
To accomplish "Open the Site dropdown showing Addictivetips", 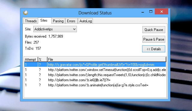I will coord(55,29).
